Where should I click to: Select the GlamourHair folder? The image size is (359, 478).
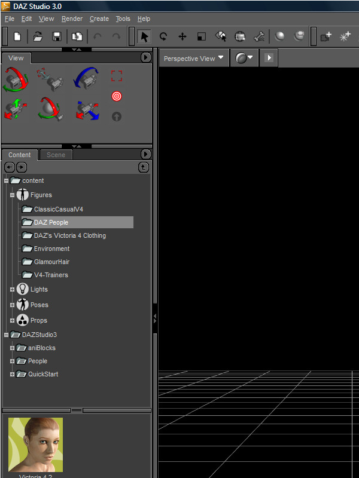(46, 262)
